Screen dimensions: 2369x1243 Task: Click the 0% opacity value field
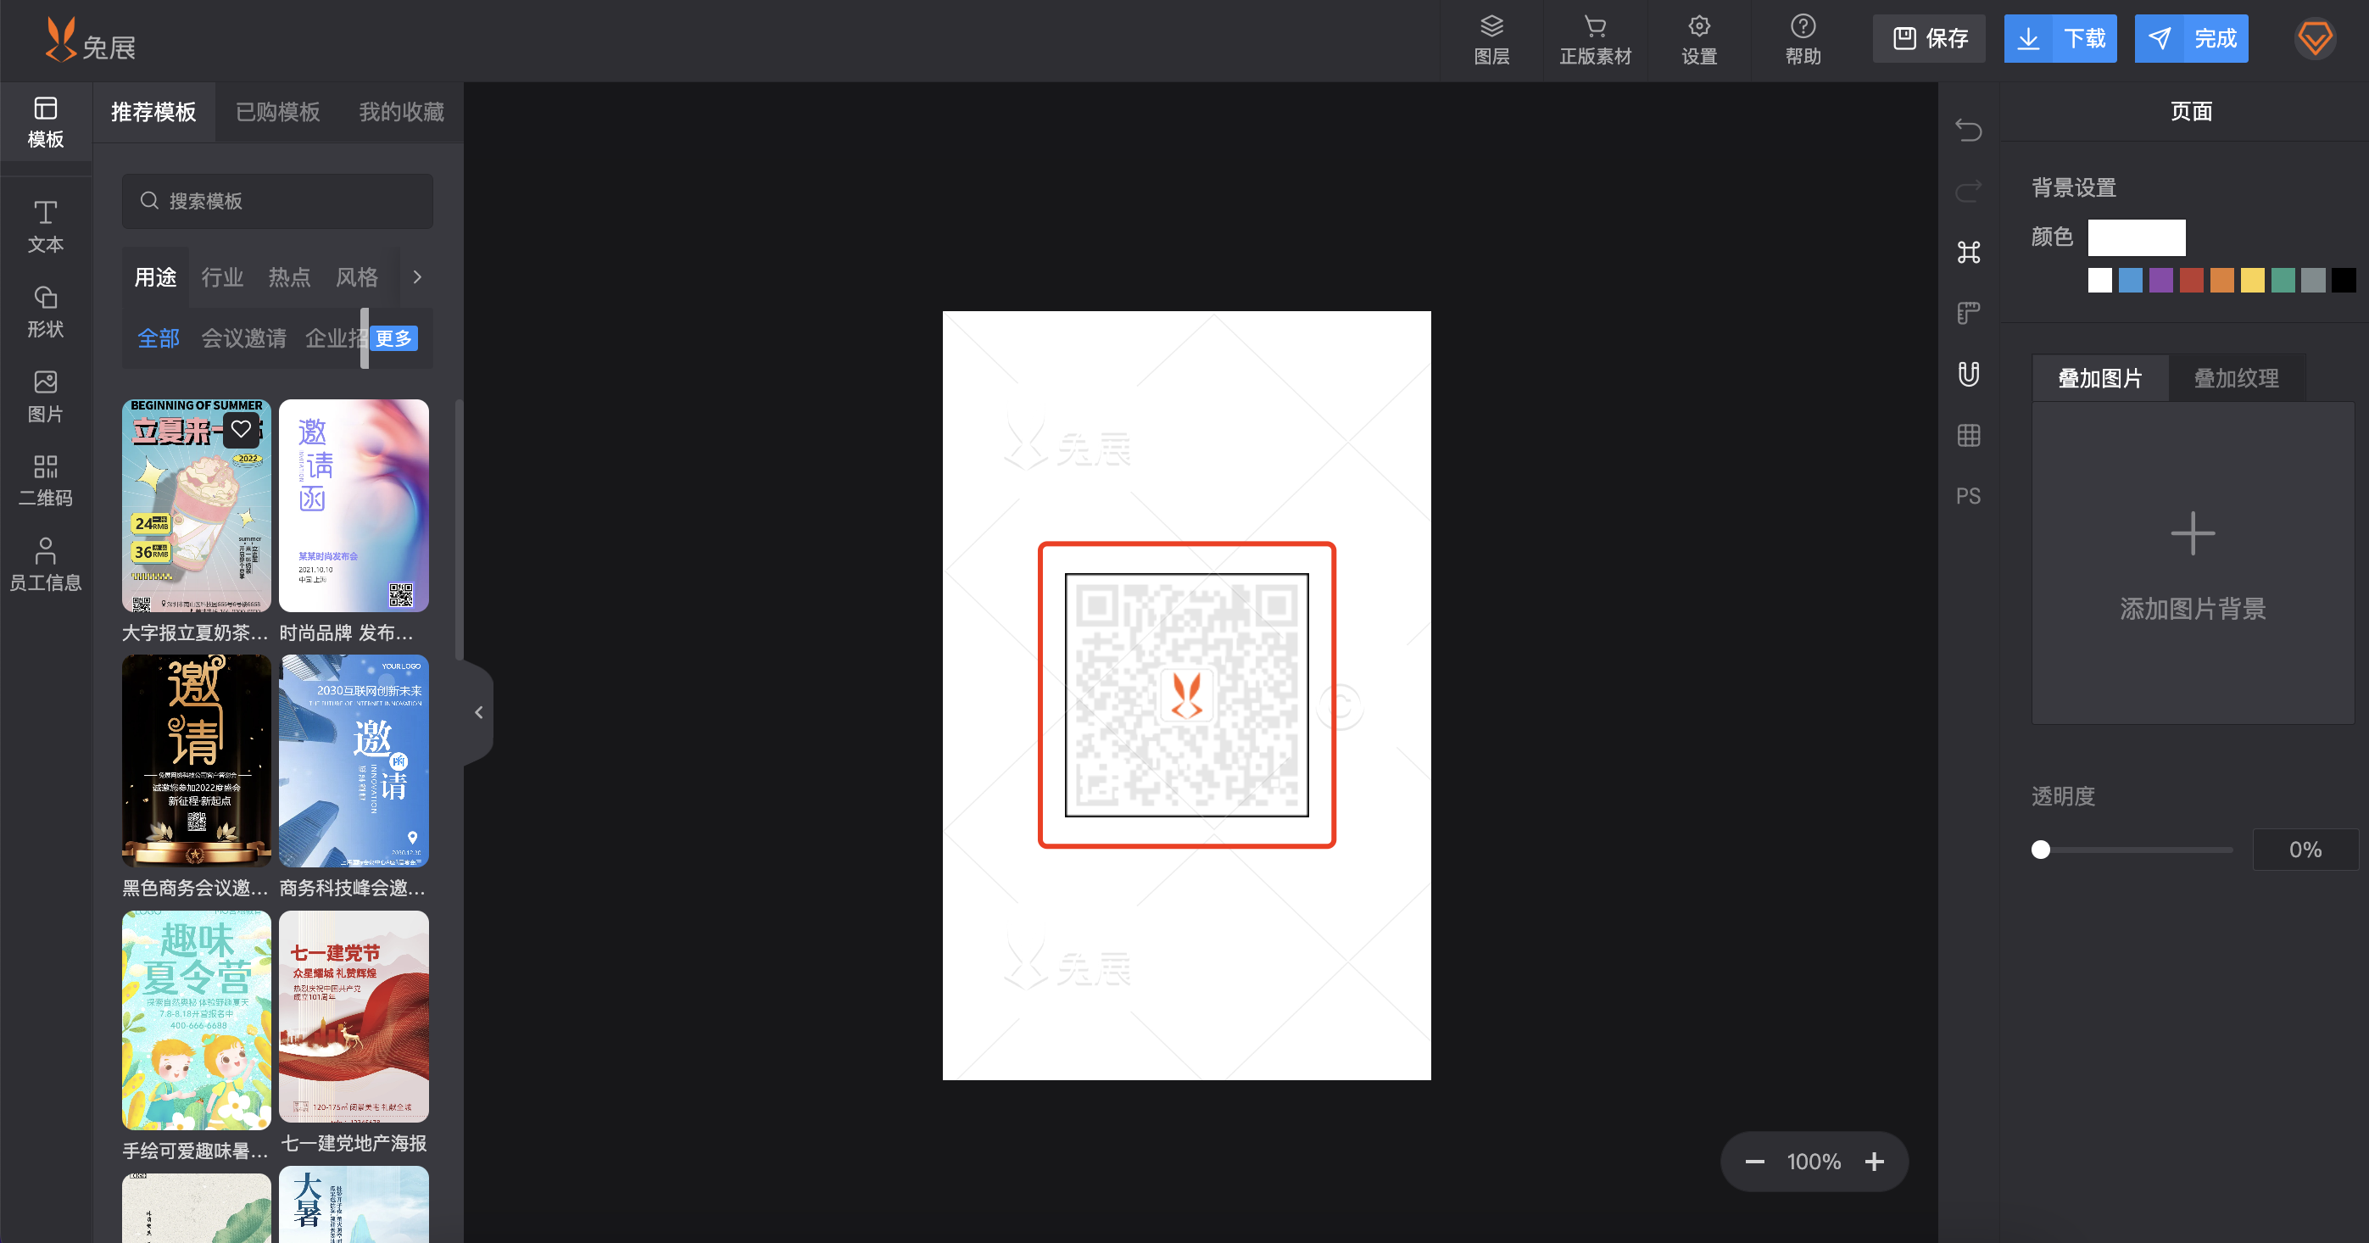[2305, 850]
